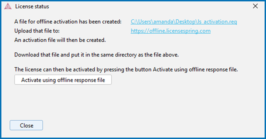Open the ls_activation.req file path link
Image resolution: width=266 pixels, height=139 pixels.
184,22
